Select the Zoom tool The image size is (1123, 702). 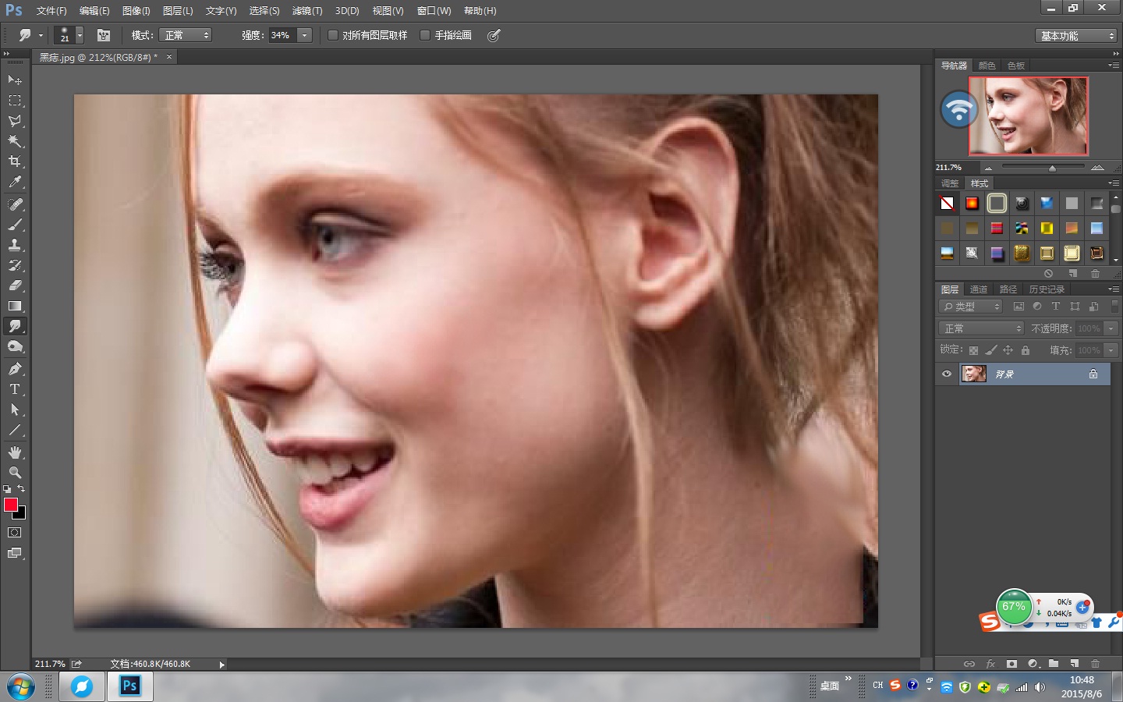[15, 473]
